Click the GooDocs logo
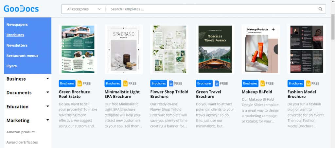335x148 pixels. [21, 9]
